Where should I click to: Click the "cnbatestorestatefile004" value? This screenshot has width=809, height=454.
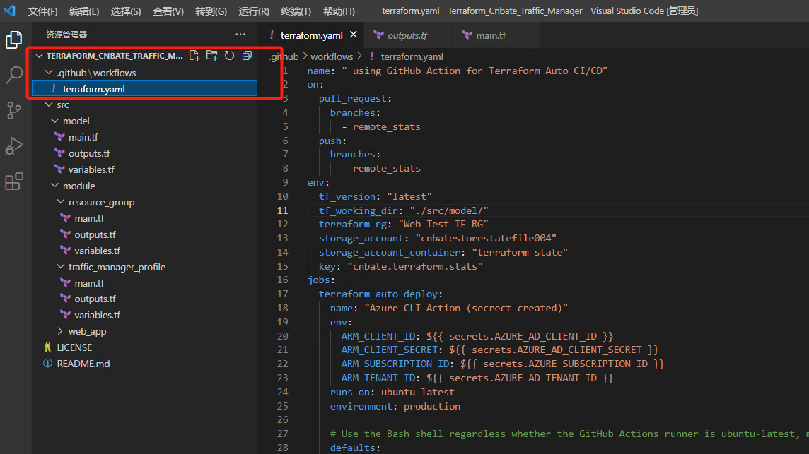(486, 238)
